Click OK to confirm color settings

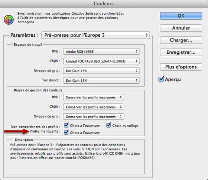click(181, 16)
